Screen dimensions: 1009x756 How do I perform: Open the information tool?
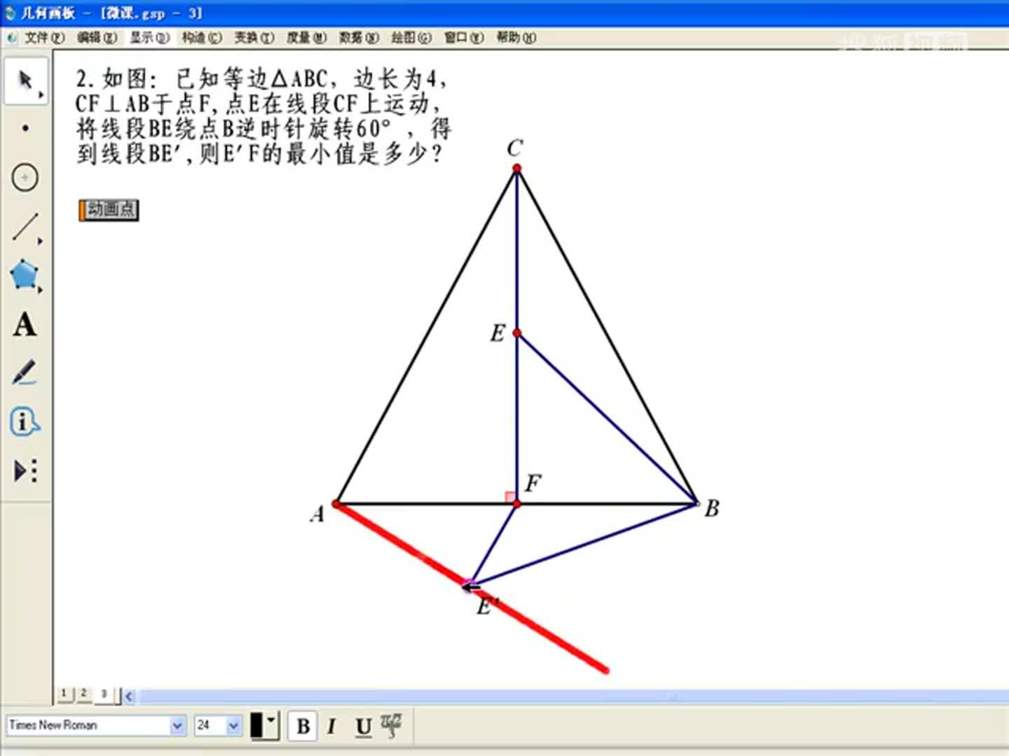click(25, 423)
